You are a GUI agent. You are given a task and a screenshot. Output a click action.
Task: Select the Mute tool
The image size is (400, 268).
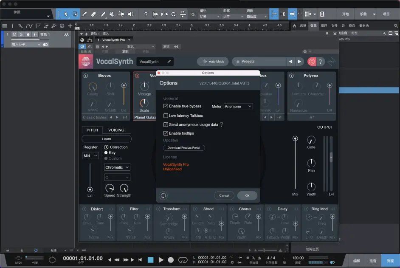[x=112, y=14]
